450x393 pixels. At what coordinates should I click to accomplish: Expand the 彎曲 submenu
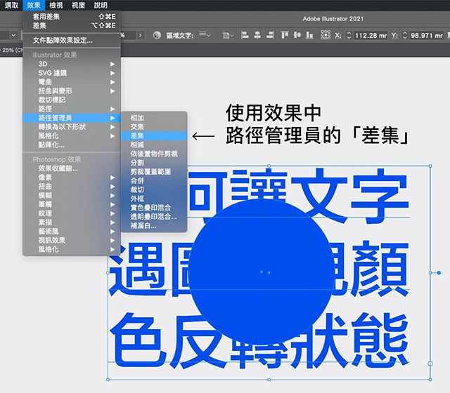[72, 82]
